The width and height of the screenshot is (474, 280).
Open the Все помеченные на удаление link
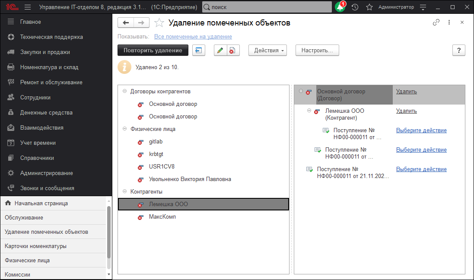coord(193,36)
